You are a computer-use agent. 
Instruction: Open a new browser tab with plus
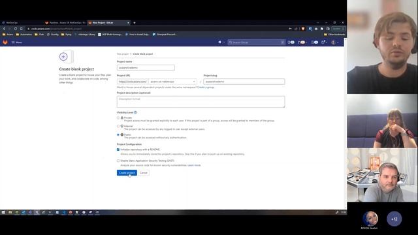pyautogui.click(x=135, y=23)
